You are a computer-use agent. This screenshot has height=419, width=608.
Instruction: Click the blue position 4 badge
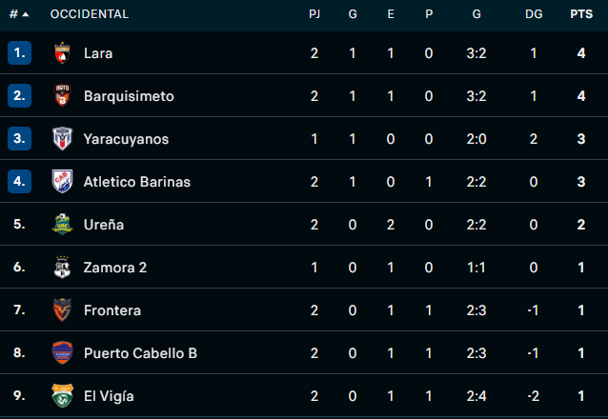20,182
